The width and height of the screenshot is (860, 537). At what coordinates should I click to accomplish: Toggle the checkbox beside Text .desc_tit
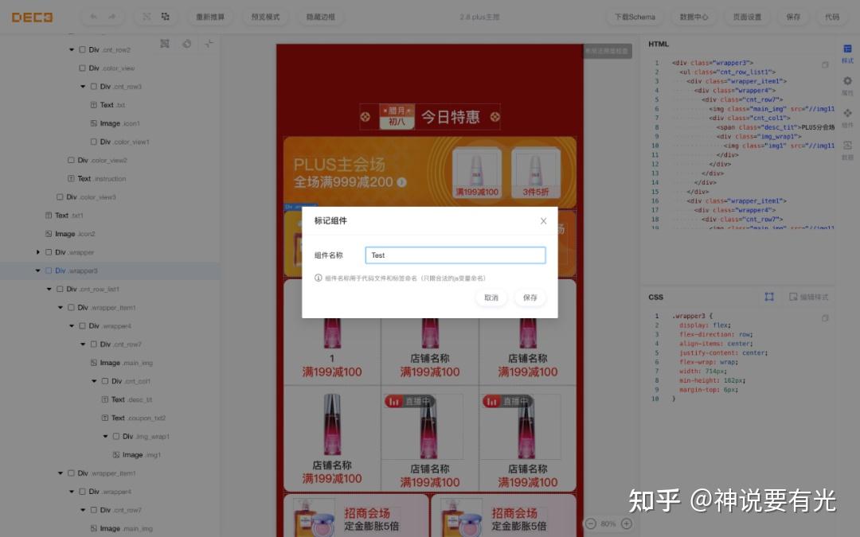click(104, 399)
